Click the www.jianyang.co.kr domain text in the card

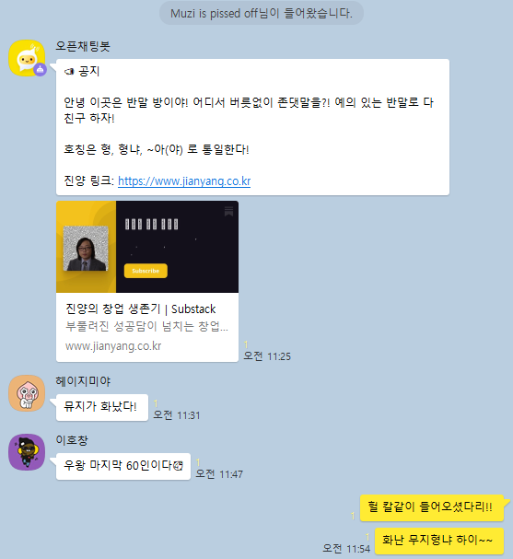113,346
